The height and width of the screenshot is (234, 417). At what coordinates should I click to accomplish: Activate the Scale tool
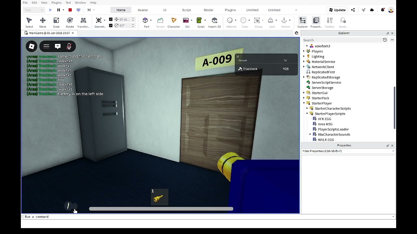click(x=56, y=22)
